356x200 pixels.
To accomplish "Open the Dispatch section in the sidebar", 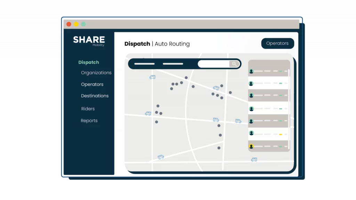I will tap(89, 62).
